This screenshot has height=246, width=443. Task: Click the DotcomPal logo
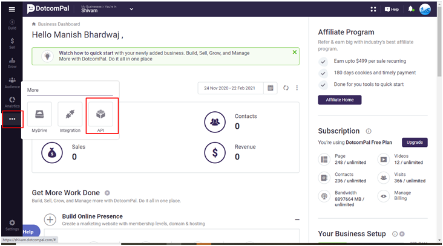click(48, 8)
